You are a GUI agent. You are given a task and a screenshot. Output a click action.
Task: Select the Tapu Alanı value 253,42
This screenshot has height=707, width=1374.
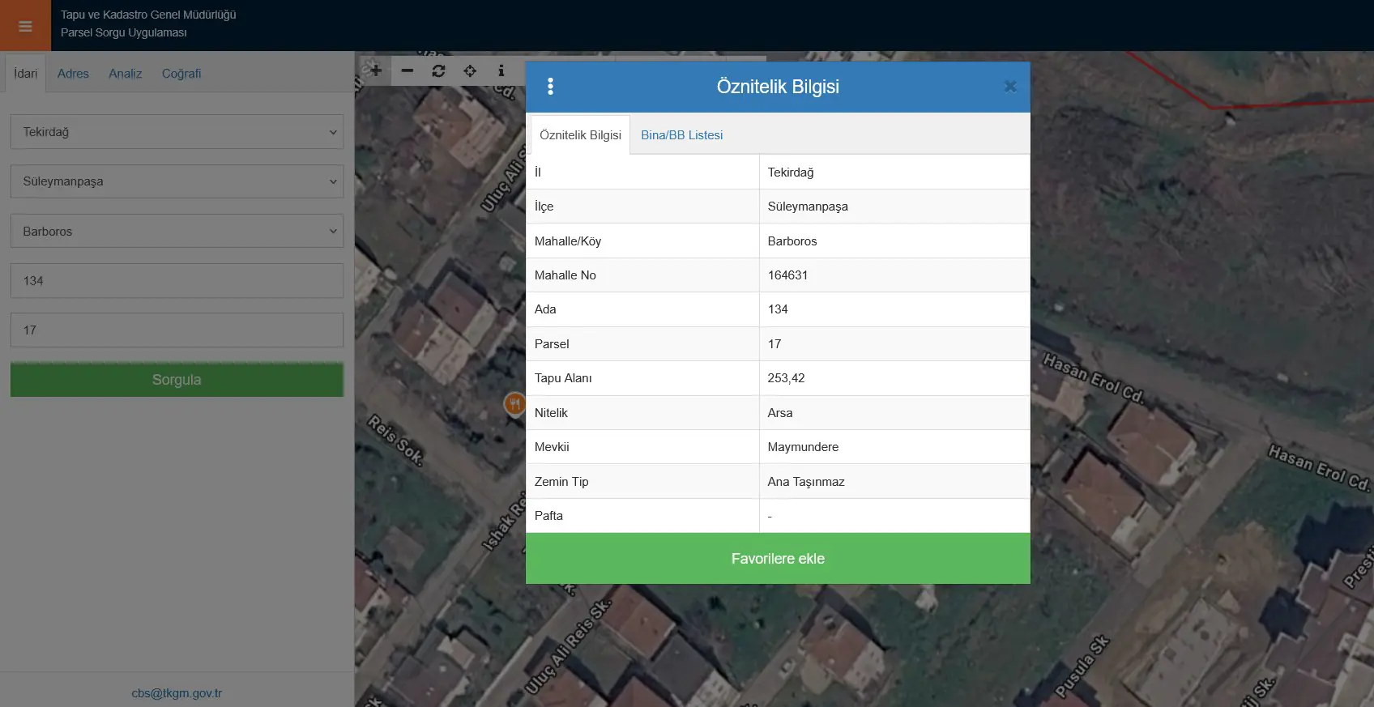tap(786, 378)
